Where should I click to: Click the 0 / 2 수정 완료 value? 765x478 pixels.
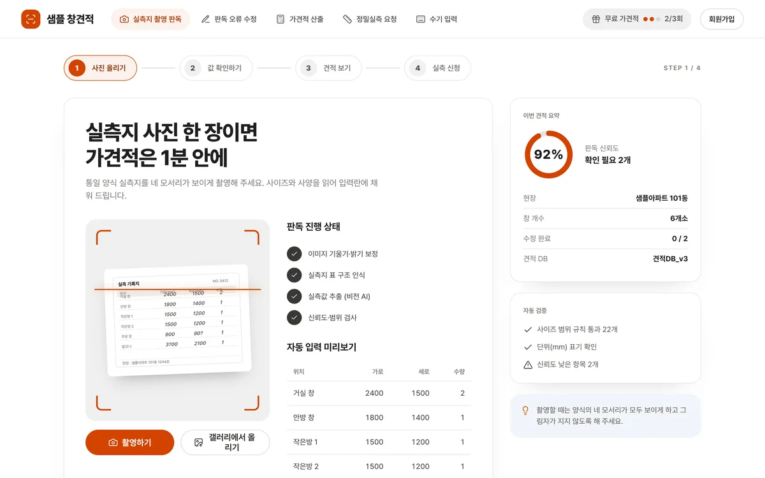pos(680,238)
